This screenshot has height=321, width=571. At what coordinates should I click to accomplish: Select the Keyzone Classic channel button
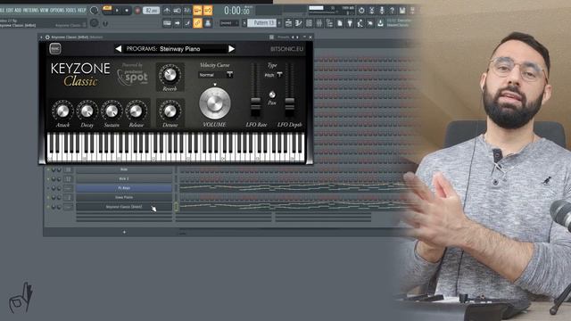point(124,207)
